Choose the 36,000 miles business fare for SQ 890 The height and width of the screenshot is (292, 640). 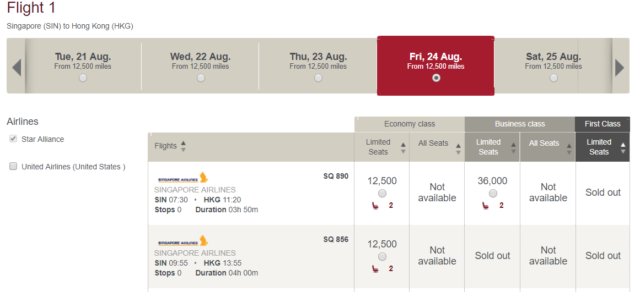(493, 194)
